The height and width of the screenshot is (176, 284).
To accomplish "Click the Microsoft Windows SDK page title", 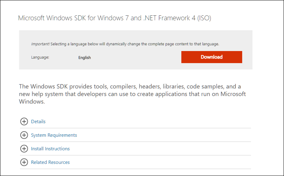I will pos(115,18).
